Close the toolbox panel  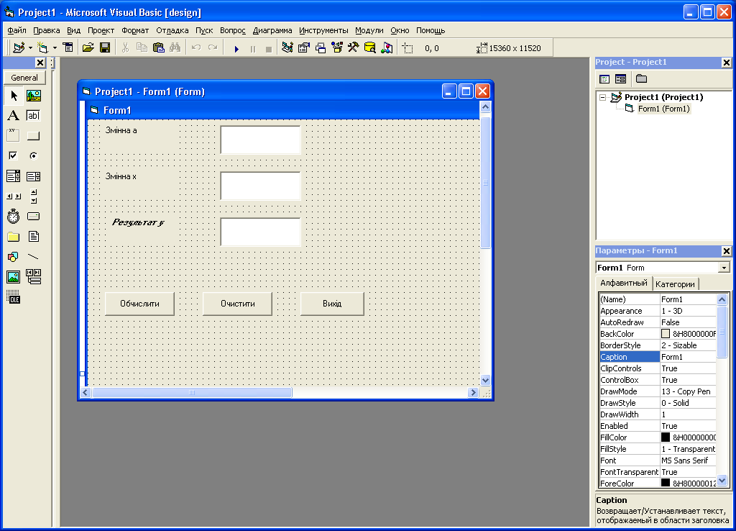tap(40, 63)
